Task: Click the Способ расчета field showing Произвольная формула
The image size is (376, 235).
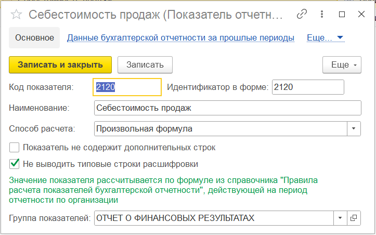Action: 221,129
